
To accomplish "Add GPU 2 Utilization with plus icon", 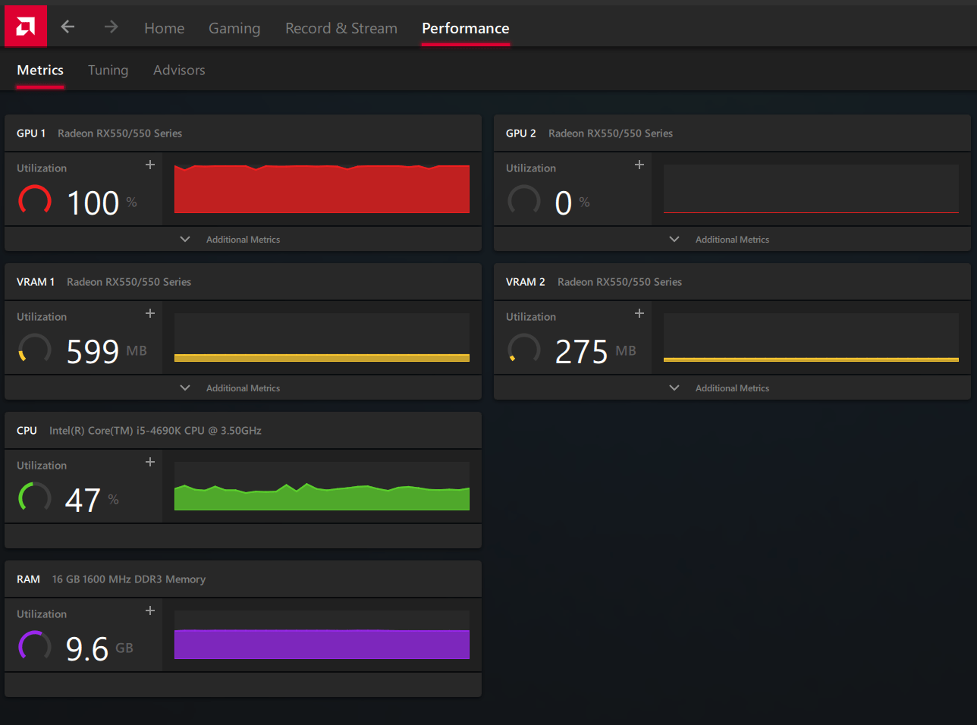I will coord(639,165).
